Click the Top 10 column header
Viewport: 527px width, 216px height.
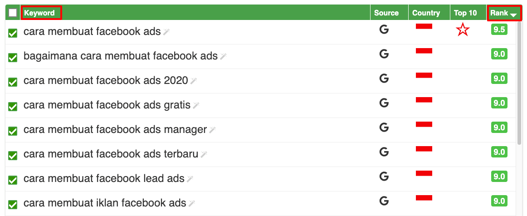[465, 13]
